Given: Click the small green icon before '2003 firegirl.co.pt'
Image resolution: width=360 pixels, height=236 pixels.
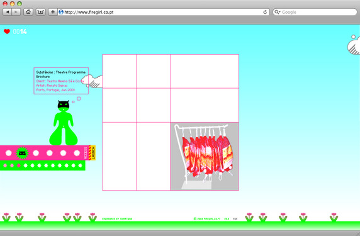Looking at the screenshot, I should [195, 219].
